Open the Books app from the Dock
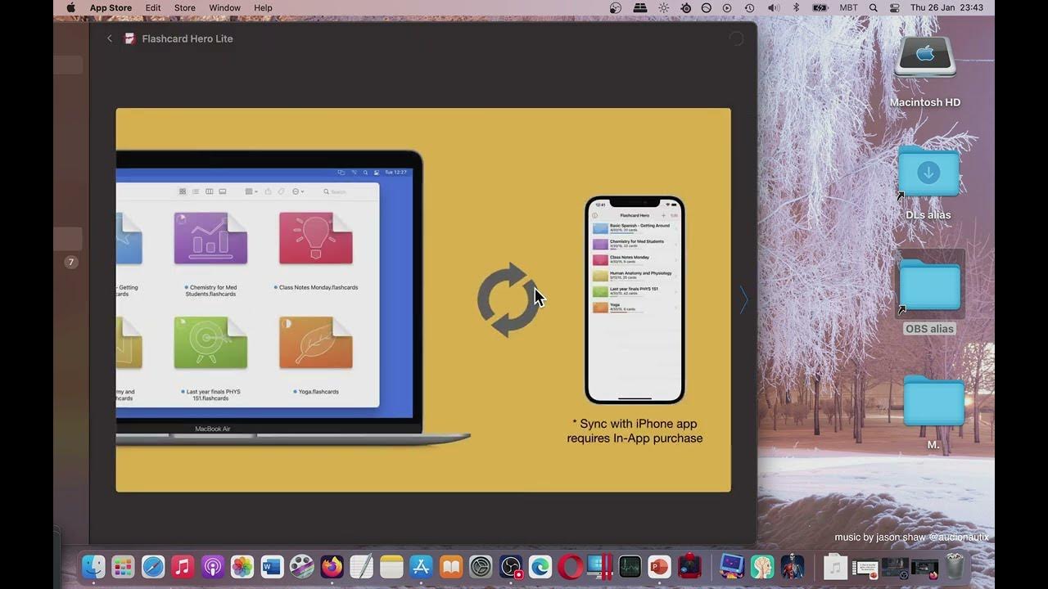Image resolution: width=1048 pixels, height=589 pixels. (451, 566)
